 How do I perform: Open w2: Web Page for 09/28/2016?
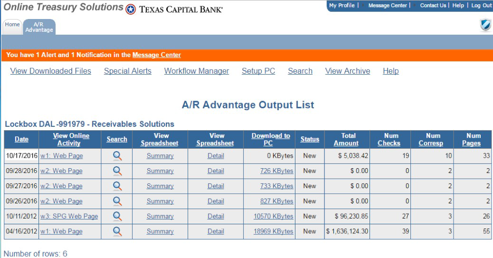click(61, 171)
